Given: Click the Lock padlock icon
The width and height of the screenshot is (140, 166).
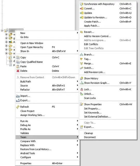Looking at the screenshot, I should tap(82, 89).
